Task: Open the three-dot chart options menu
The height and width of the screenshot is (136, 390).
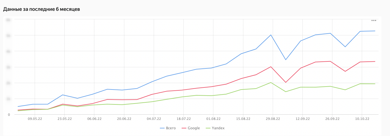Action: pos(374,20)
